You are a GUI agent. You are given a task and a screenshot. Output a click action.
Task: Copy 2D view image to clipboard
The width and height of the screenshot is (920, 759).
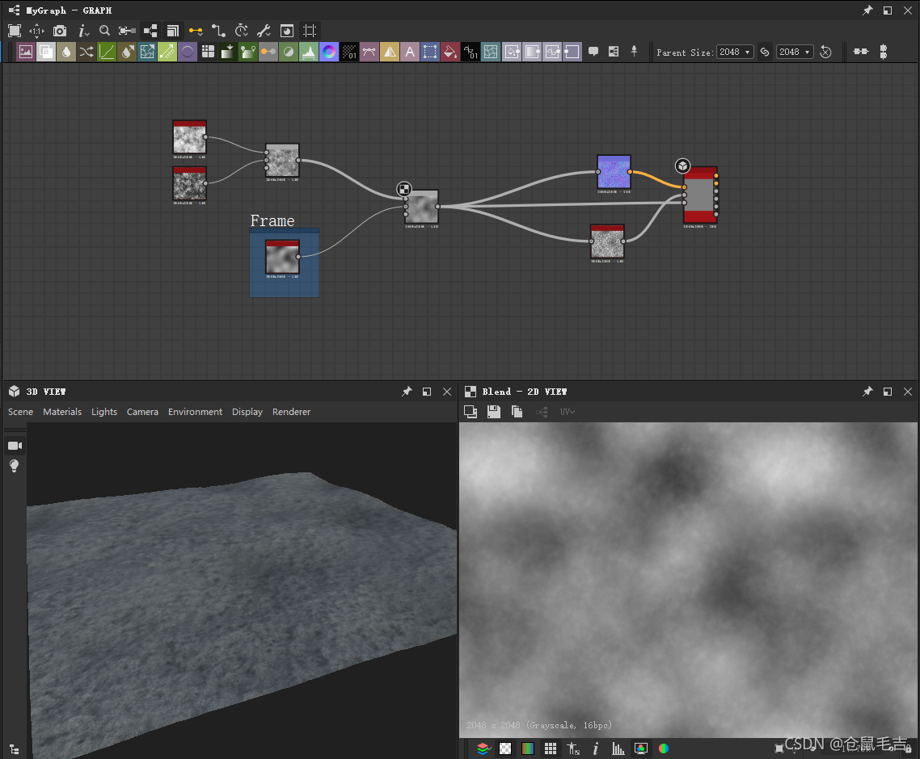click(517, 412)
